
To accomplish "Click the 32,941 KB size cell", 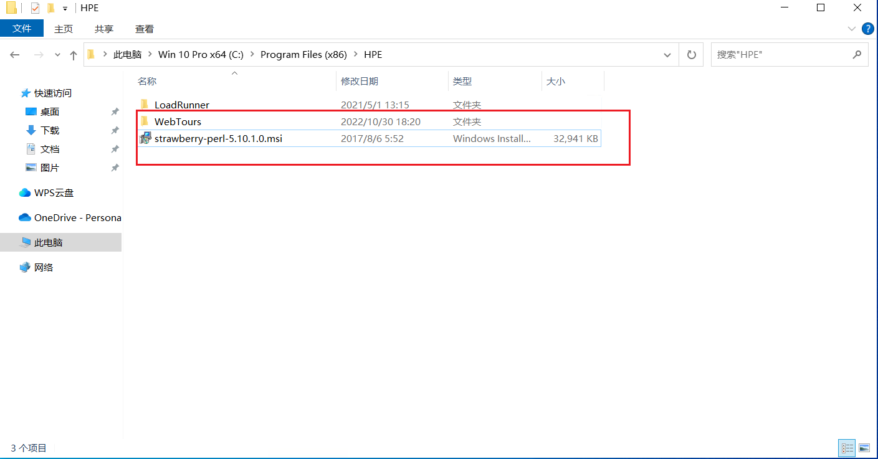I will [576, 138].
